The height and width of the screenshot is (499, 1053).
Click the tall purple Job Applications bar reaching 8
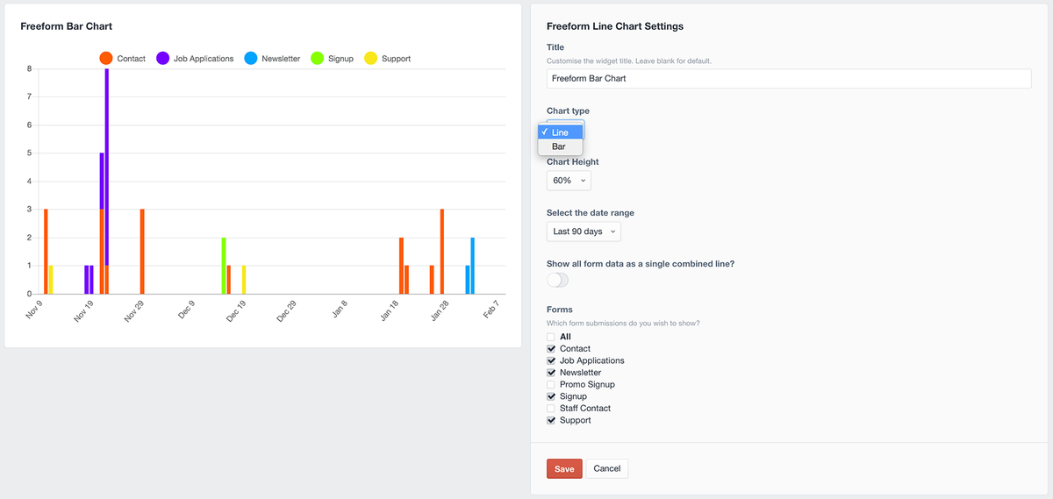[107, 167]
